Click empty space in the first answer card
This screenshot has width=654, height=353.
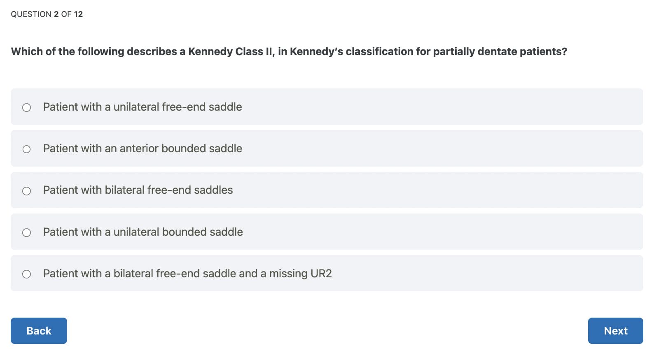point(453,107)
